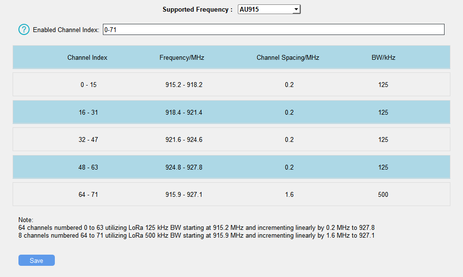Click the question mark help icon
The height and width of the screenshot is (277, 463).
tap(24, 30)
